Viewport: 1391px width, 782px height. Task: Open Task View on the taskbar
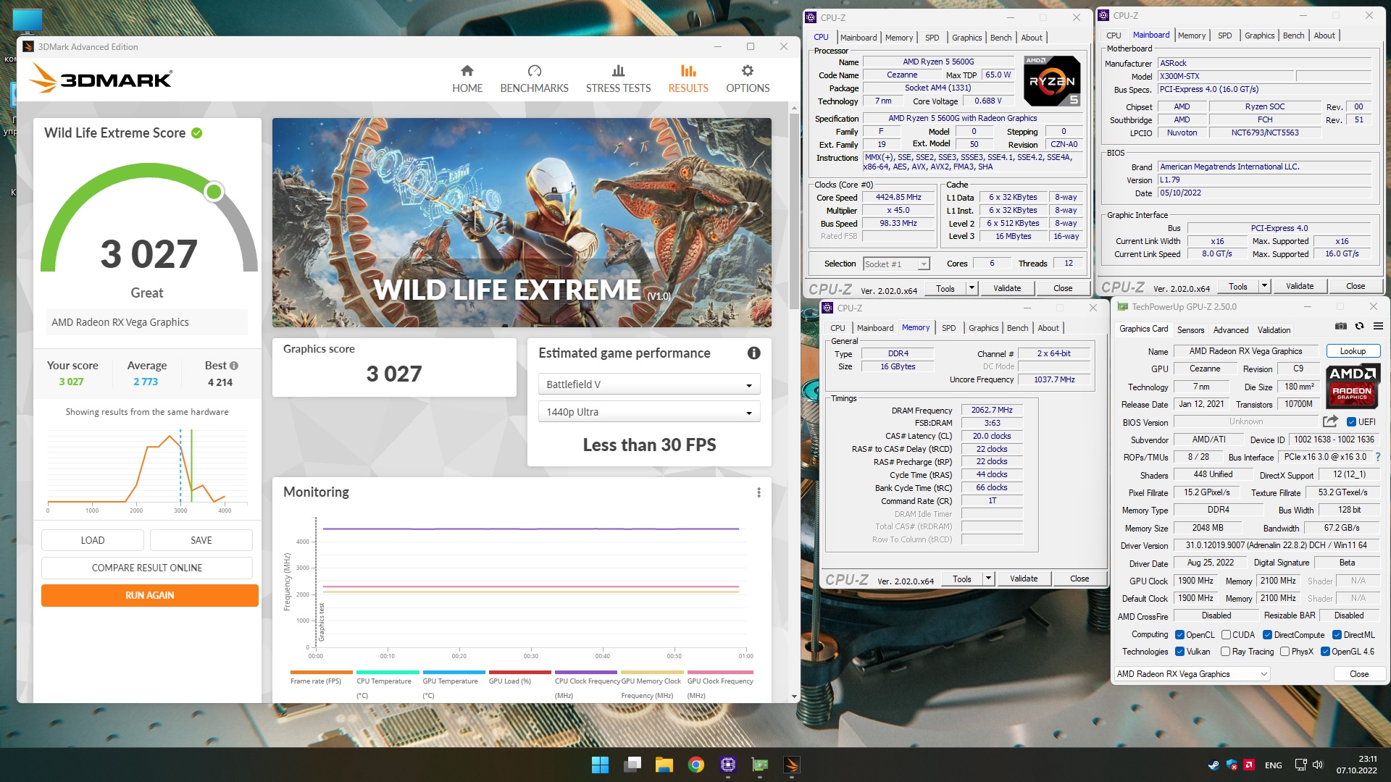pyautogui.click(x=633, y=765)
